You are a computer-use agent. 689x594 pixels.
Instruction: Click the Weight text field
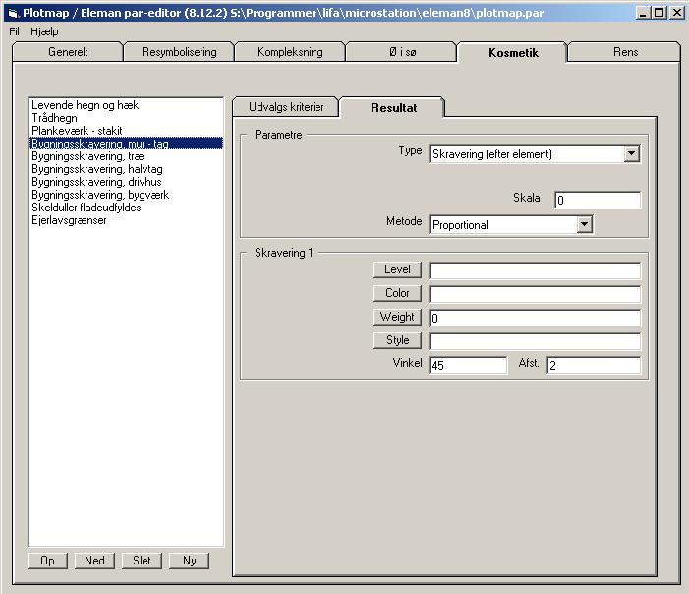tap(535, 318)
